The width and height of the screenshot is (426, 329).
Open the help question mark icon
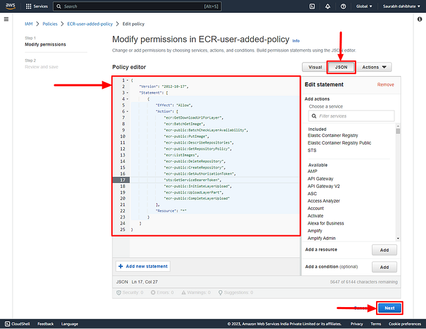[x=343, y=6]
